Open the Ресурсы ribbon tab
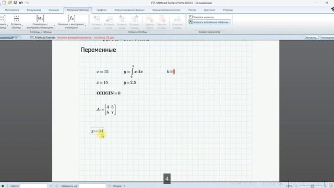The height and width of the screenshot is (188, 334). 228,10
